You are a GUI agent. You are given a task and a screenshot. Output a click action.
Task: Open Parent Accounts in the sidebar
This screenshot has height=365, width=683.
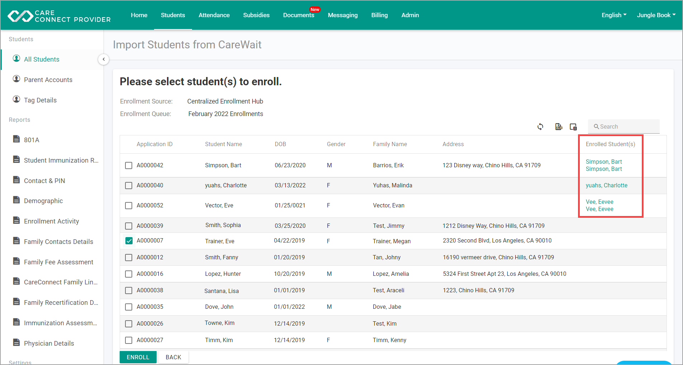tap(48, 80)
